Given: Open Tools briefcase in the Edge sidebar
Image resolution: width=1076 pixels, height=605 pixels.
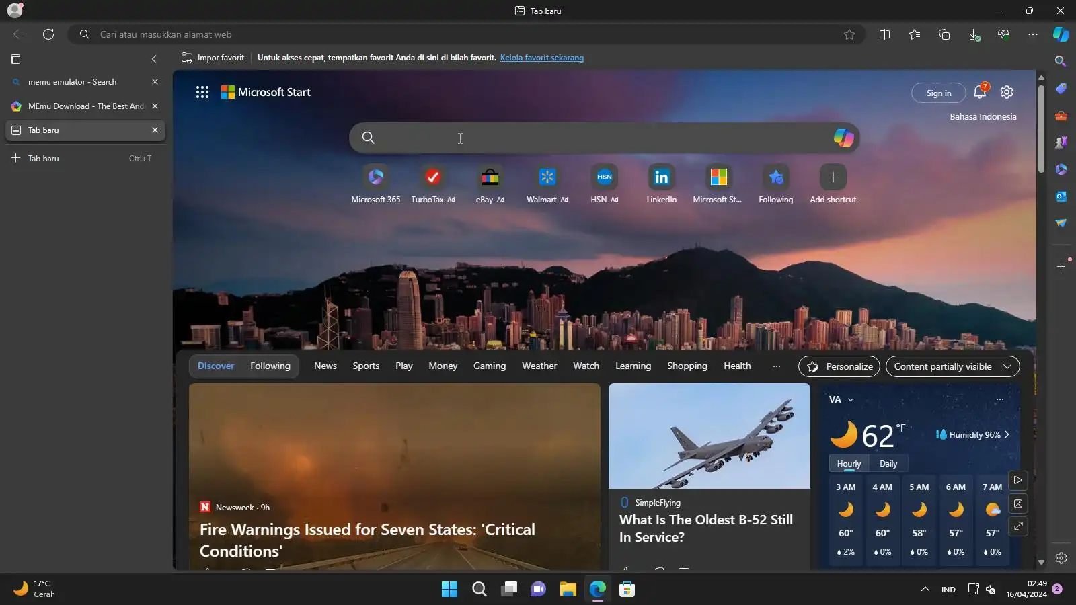Looking at the screenshot, I should (x=1061, y=116).
